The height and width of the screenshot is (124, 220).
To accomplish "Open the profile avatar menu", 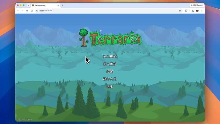I will [x=197, y=11].
